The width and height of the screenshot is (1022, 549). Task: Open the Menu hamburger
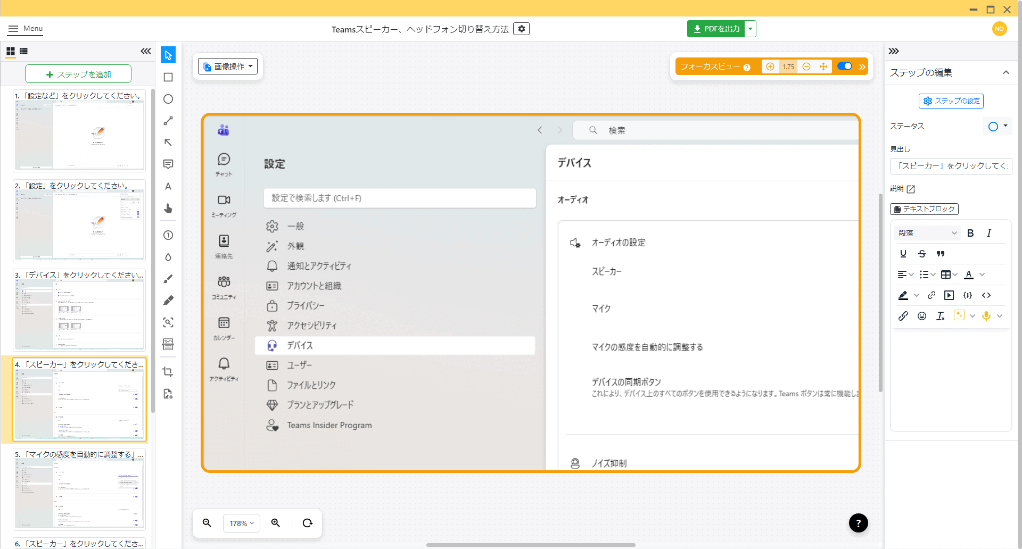(25, 29)
